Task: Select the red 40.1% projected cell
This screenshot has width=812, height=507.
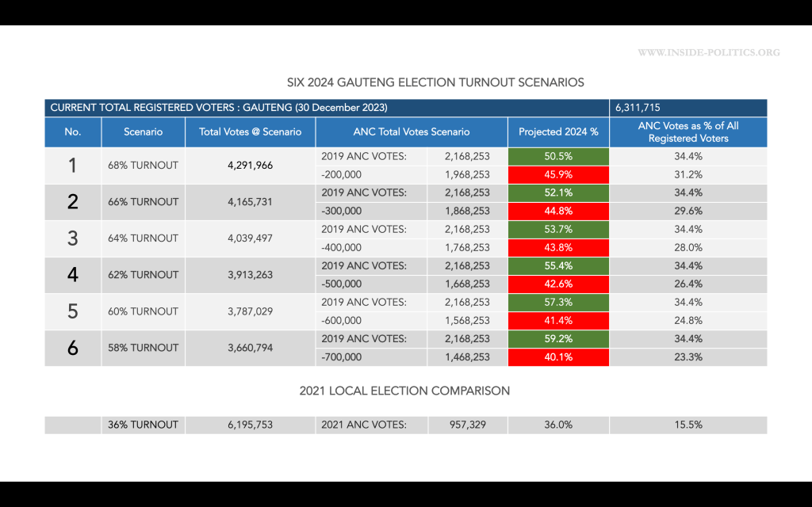Action: pyautogui.click(x=558, y=357)
